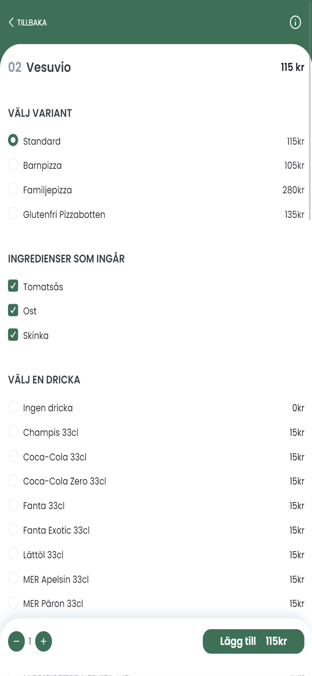Remove Ost from ingredients

coord(13,310)
